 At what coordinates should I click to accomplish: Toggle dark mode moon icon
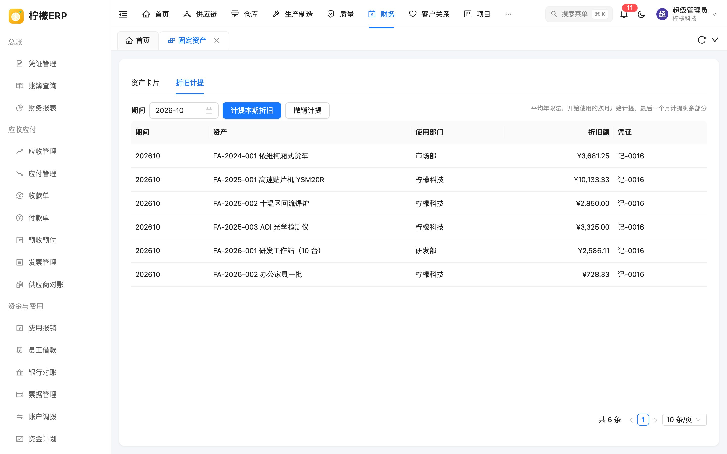point(641,14)
